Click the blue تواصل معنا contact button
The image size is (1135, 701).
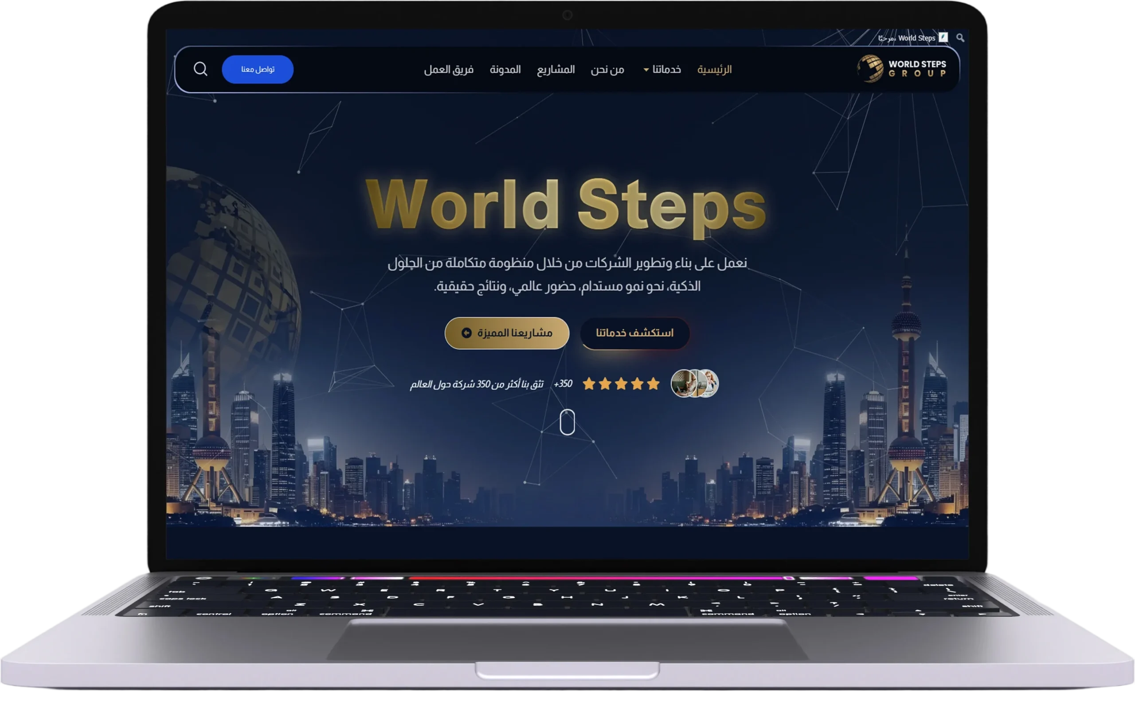tap(258, 69)
